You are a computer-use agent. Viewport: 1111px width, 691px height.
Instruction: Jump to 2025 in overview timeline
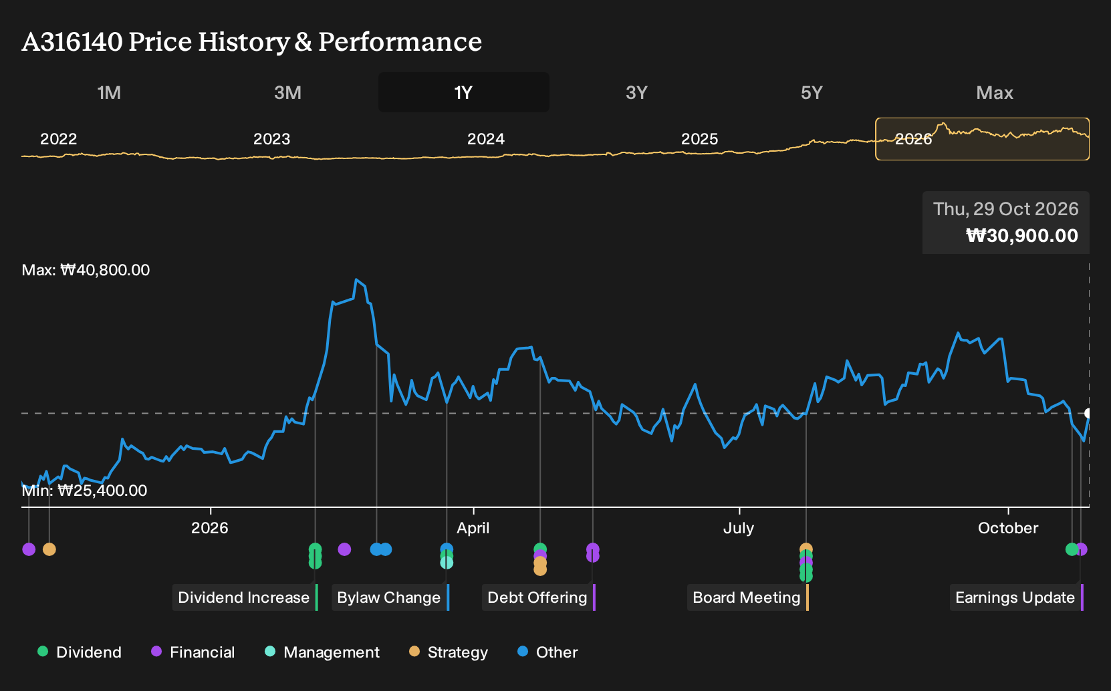point(700,139)
